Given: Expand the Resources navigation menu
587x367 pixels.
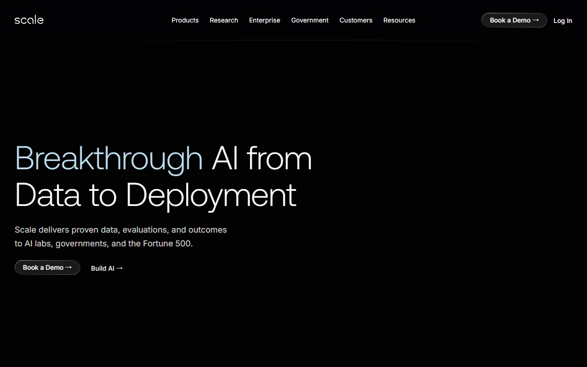Looking at the screenshot, I should (399, 20).
